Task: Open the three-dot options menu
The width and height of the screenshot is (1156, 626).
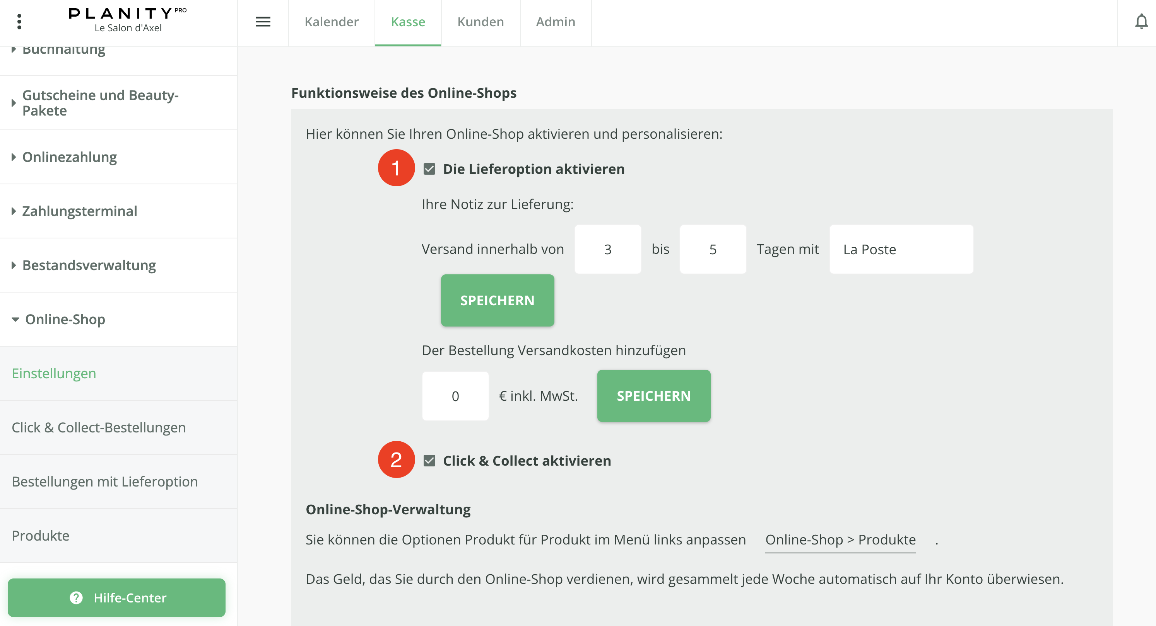Action: click(x=19, y=22)
